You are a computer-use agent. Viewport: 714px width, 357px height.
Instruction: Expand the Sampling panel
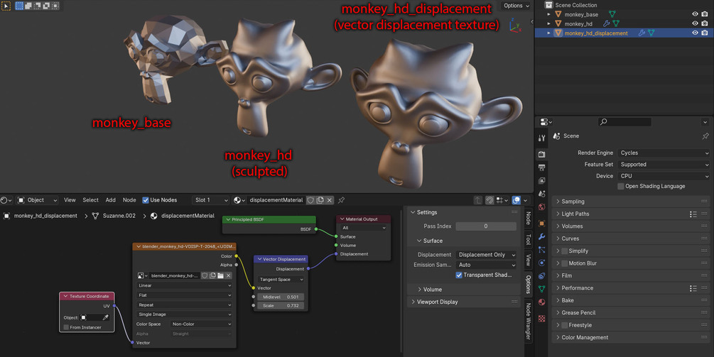click(631, 202)
